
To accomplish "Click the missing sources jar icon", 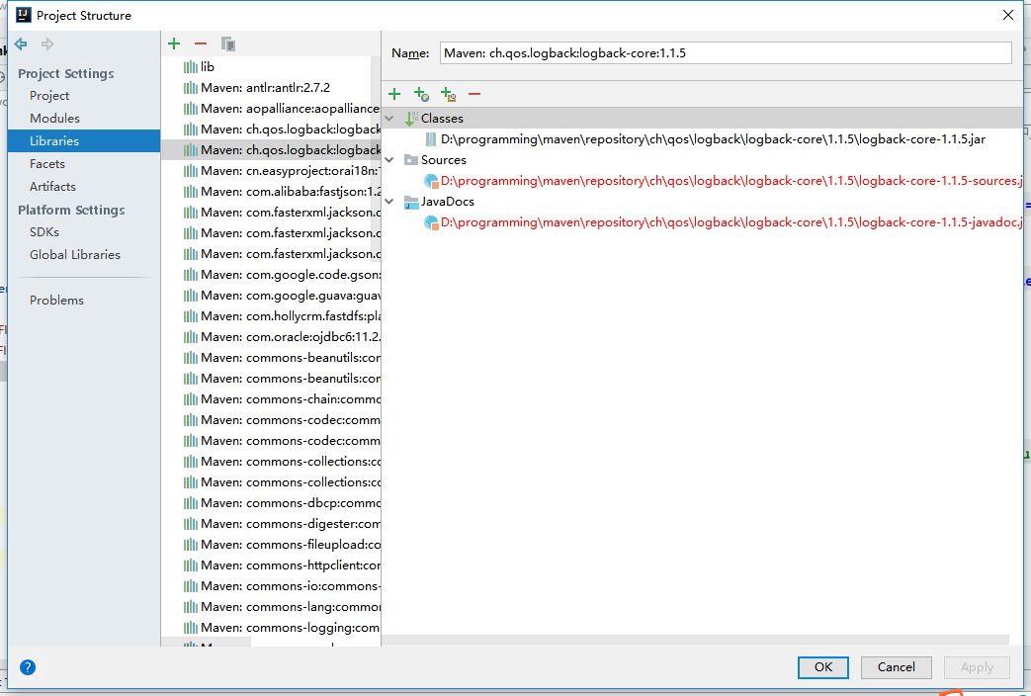I will coord(431,181).
